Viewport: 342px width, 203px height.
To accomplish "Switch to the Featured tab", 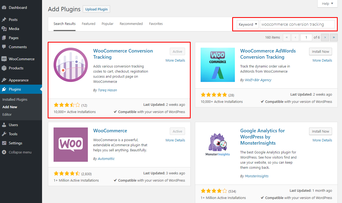I will point(89,24).
